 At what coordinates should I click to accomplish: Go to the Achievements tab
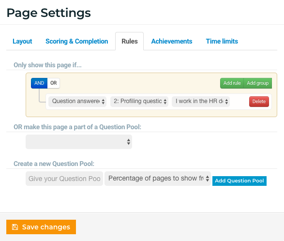(x=172, y=41)
